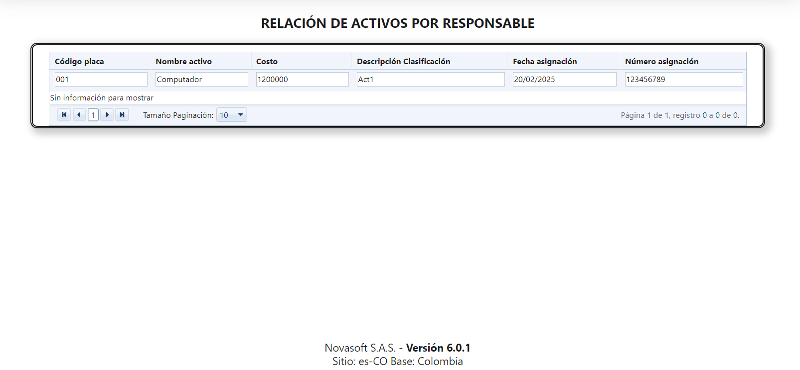Sort by Fecha asignación column header

tap(545, 61)
